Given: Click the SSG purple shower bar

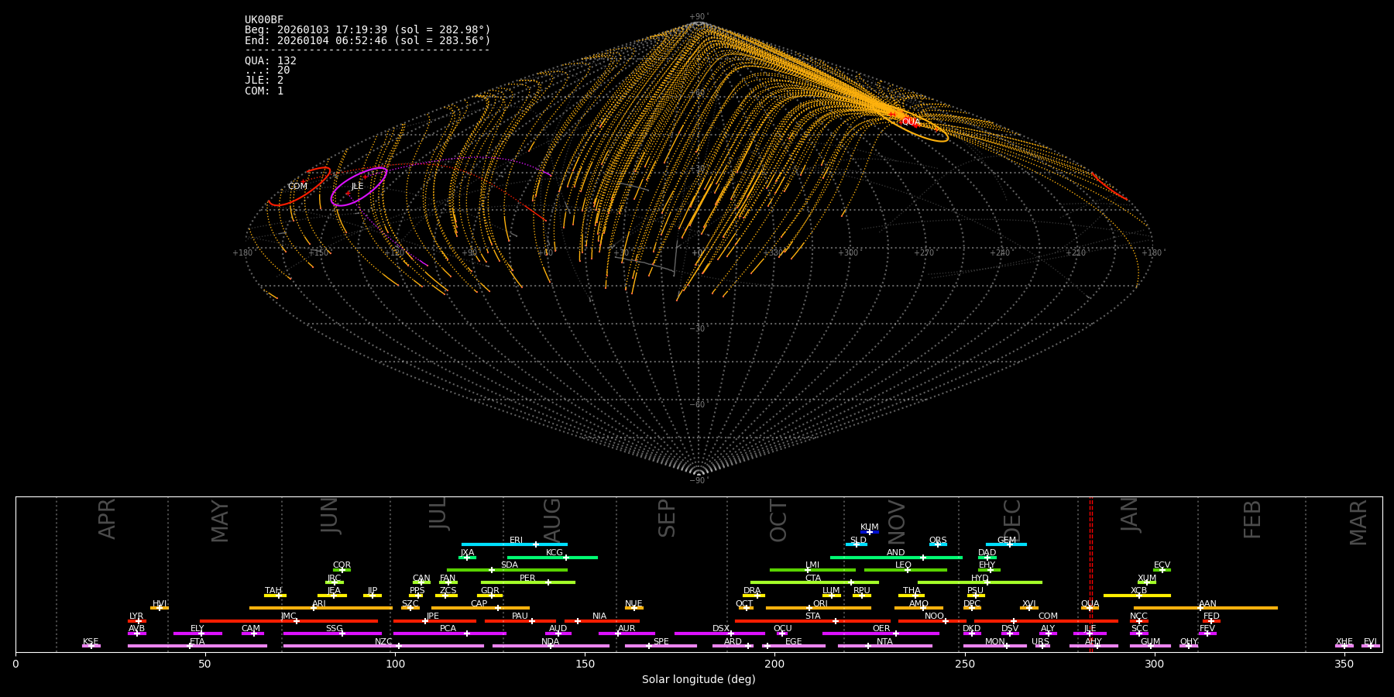Looking at the screenshot, I should pyautogui.click(x=332, y=633).
